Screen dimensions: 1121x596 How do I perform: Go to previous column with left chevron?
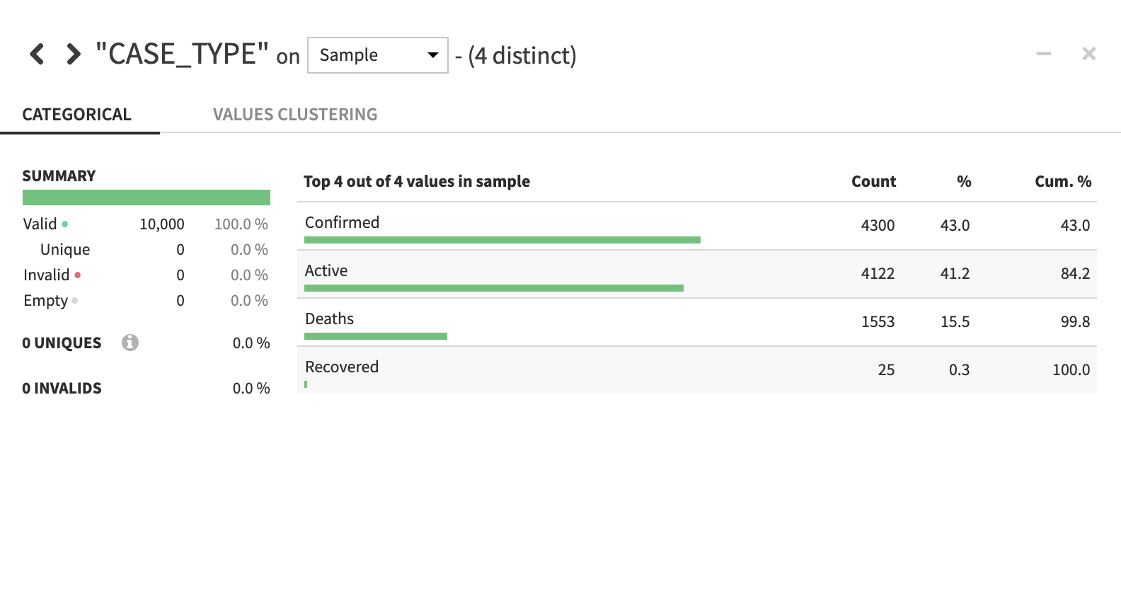pyautogui.click(x=37, y=54)
